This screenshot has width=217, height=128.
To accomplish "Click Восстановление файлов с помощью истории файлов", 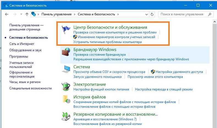I will pos(114,107).
